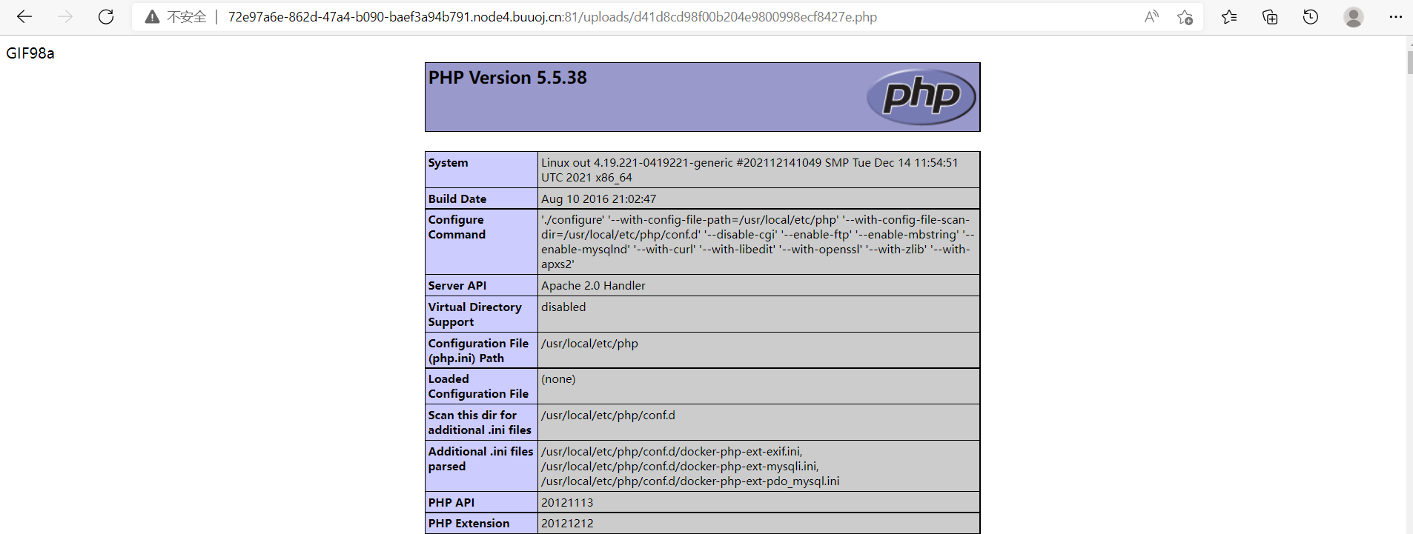Click 'Aug 10 2016 21:02:47' value
The height and width of the screenshot is (534, 1413).
pyautogui.click(x=599, y=198)
